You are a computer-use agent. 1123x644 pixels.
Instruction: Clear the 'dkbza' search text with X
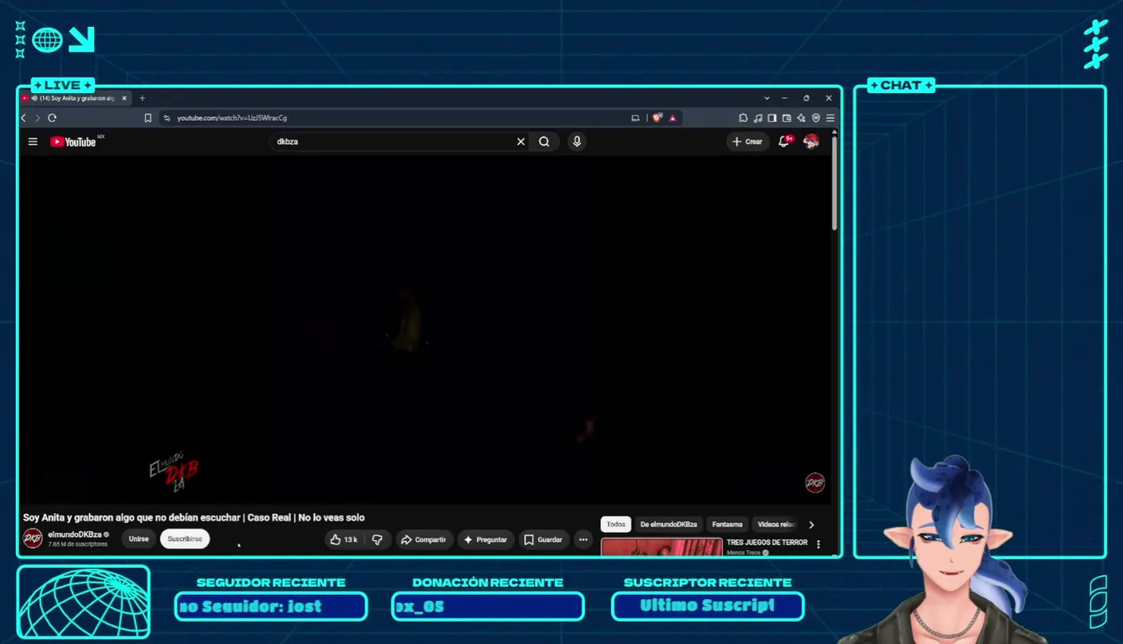click(521, 141)
